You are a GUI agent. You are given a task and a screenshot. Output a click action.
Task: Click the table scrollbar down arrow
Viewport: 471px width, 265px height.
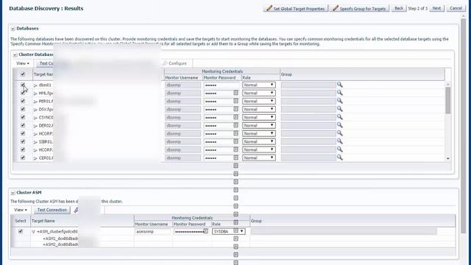(448, 158)
